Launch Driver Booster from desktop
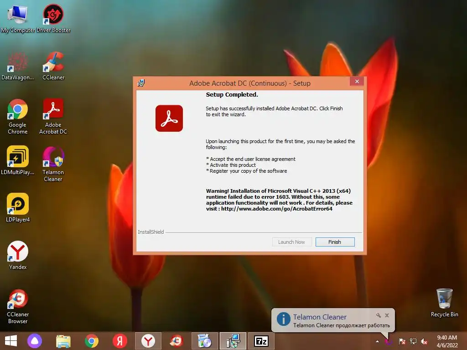The height and width of the screenshot is (350, 467). coord(53,18)
